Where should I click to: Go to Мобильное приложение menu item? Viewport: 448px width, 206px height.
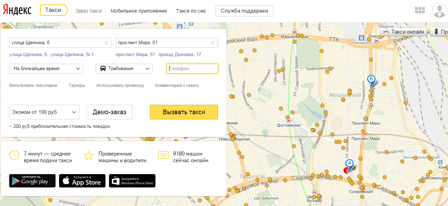click(139, 11)
